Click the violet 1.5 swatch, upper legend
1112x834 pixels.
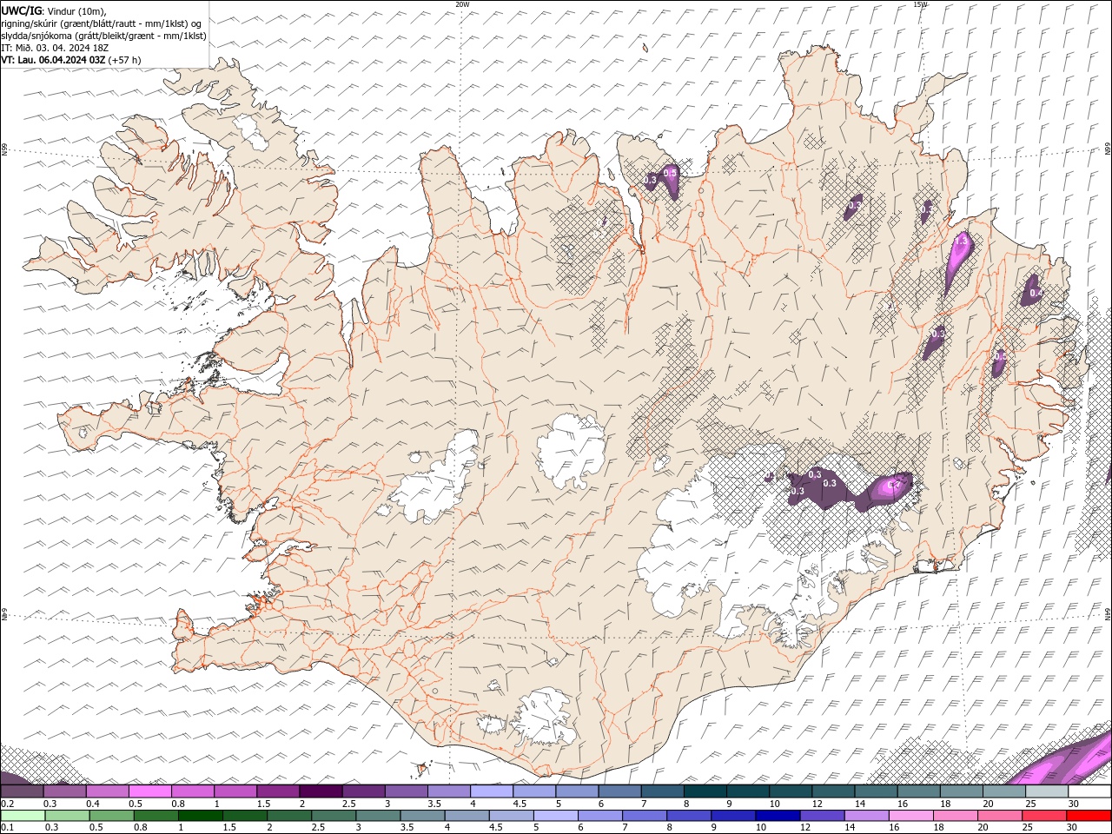point(278,791)
